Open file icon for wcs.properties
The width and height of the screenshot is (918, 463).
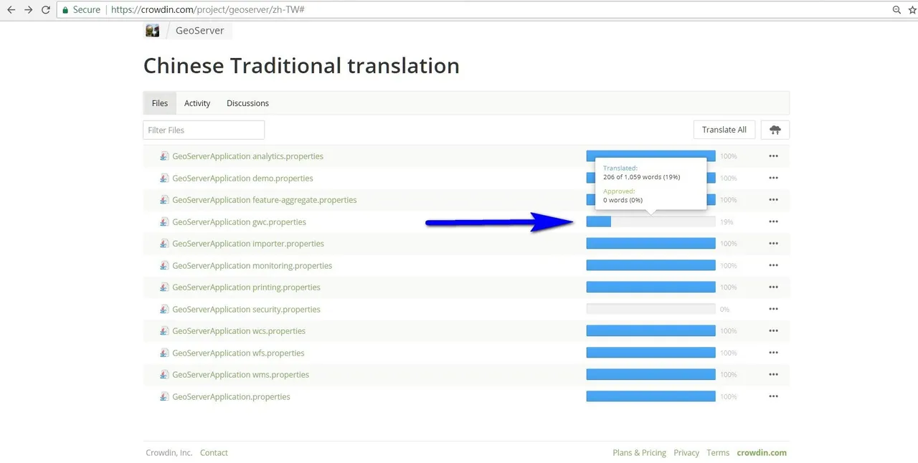click(x=164, y=331)
